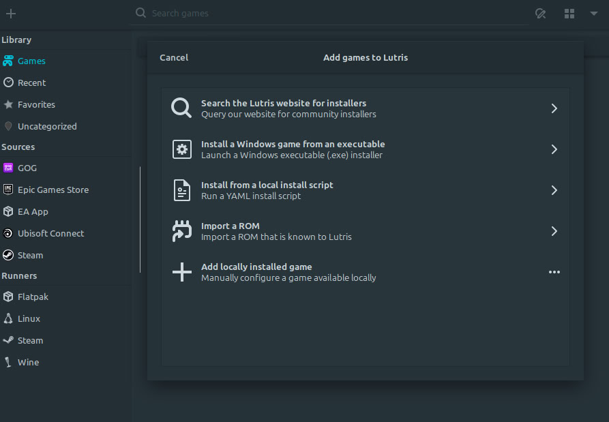Expand chevron on Import a ROM row
The width and height of the screenshot is (609, 422).
554,231
